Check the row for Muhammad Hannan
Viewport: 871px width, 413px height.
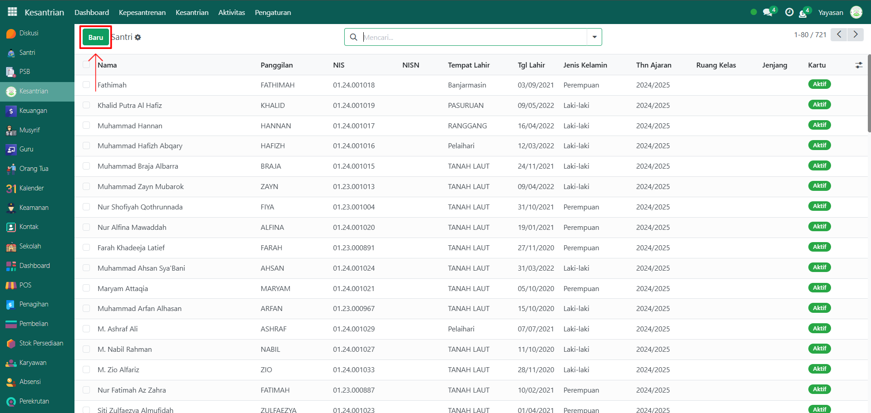(86, 126)
